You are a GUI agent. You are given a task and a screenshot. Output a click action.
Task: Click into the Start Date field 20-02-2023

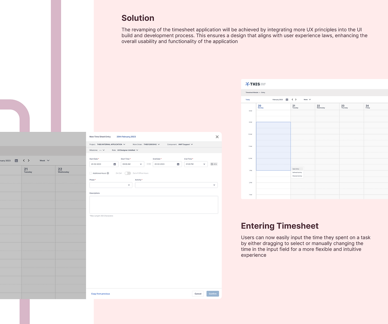coord(104,164)
